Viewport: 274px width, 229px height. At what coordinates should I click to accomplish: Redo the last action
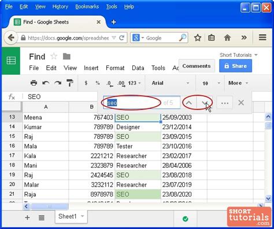pyautogui.click(x=58, y=83)
